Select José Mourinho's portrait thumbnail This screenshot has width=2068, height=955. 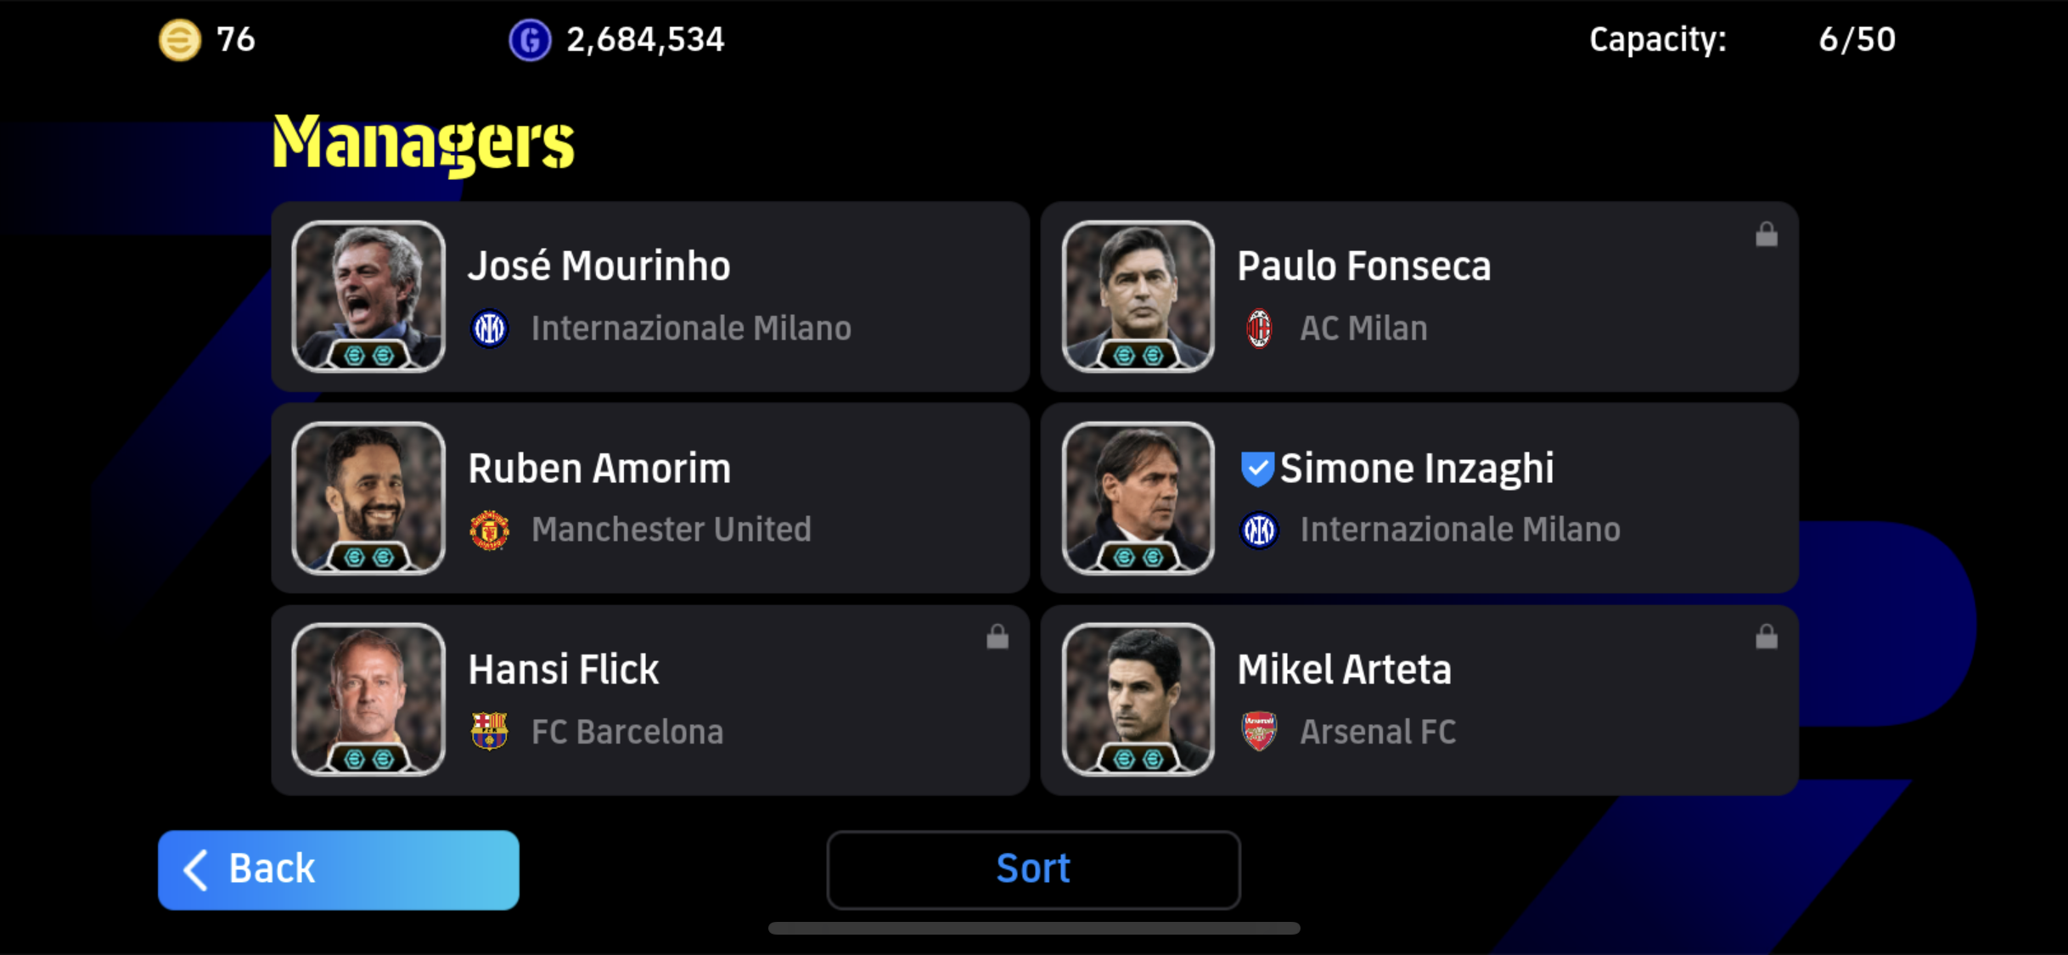point(368,296)
